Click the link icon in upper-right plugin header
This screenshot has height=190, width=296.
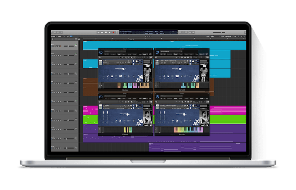tap(207, 54)
